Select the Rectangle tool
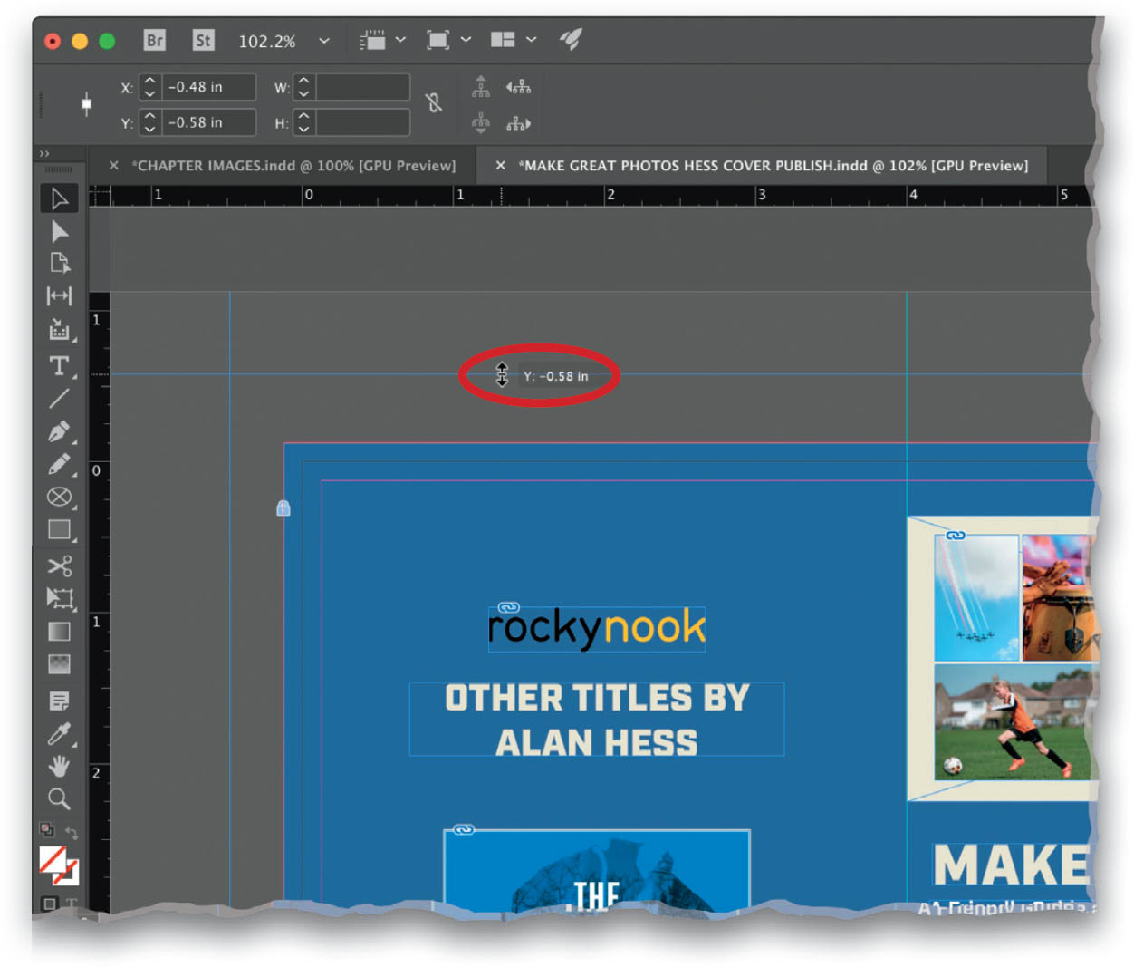 point(59,530)
